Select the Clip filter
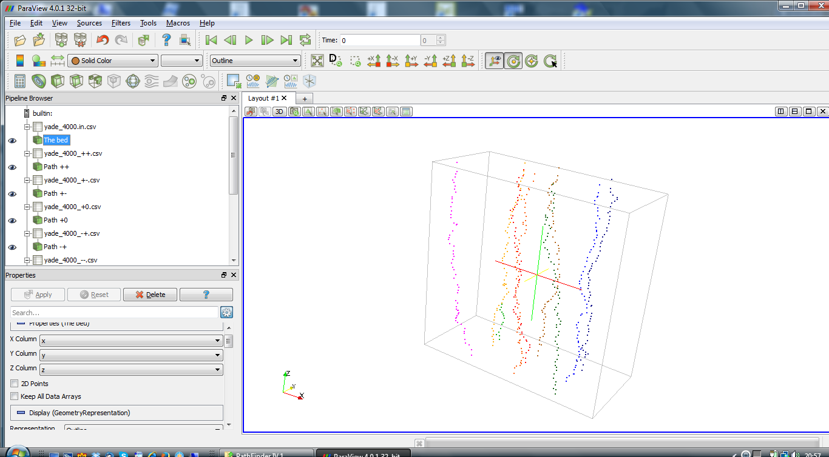Image resolution: width=829 pixels, height=457 pixels. (x=56, y=81)
